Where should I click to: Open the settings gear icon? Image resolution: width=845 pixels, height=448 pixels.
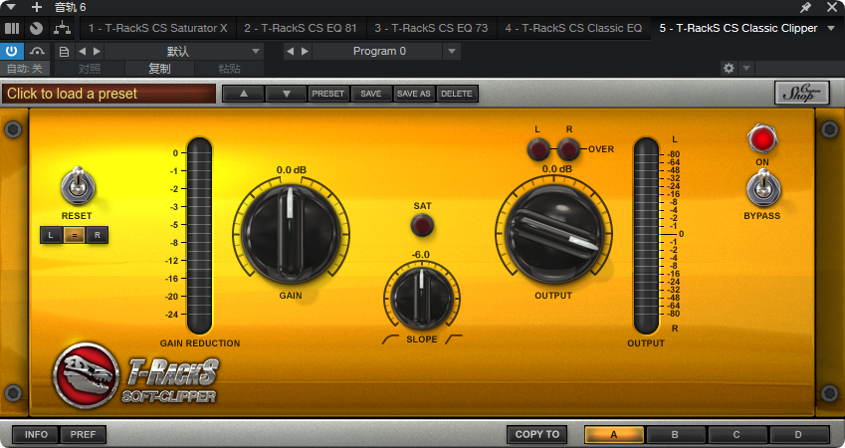pos(729,69)
